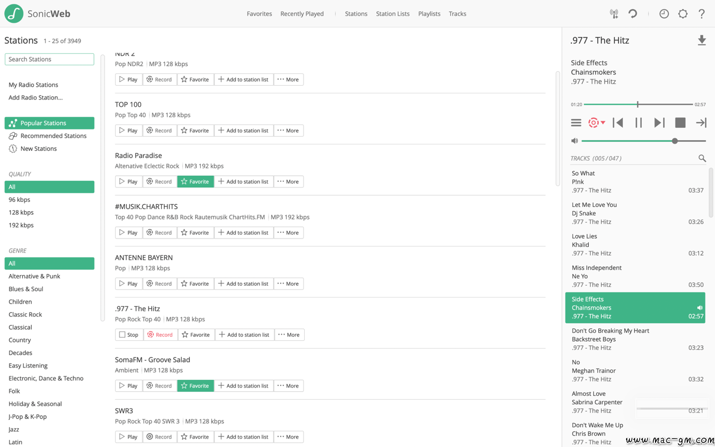Play the Radio Paradise station
Image resolution: width=715 pixels, height=447 pixels.
(128, 182)
